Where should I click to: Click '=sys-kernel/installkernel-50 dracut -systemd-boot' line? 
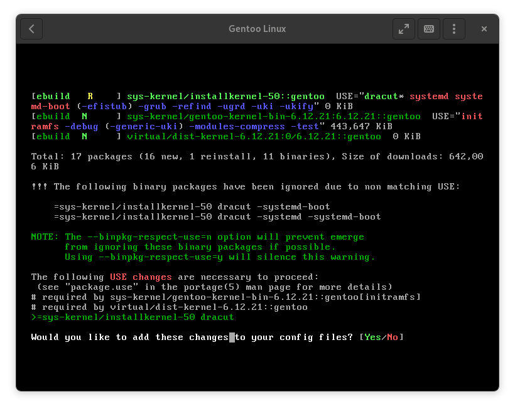(x=192, y=206)
